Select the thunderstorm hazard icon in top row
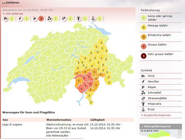This screenshot has width=185, height=140. (20, 19)
